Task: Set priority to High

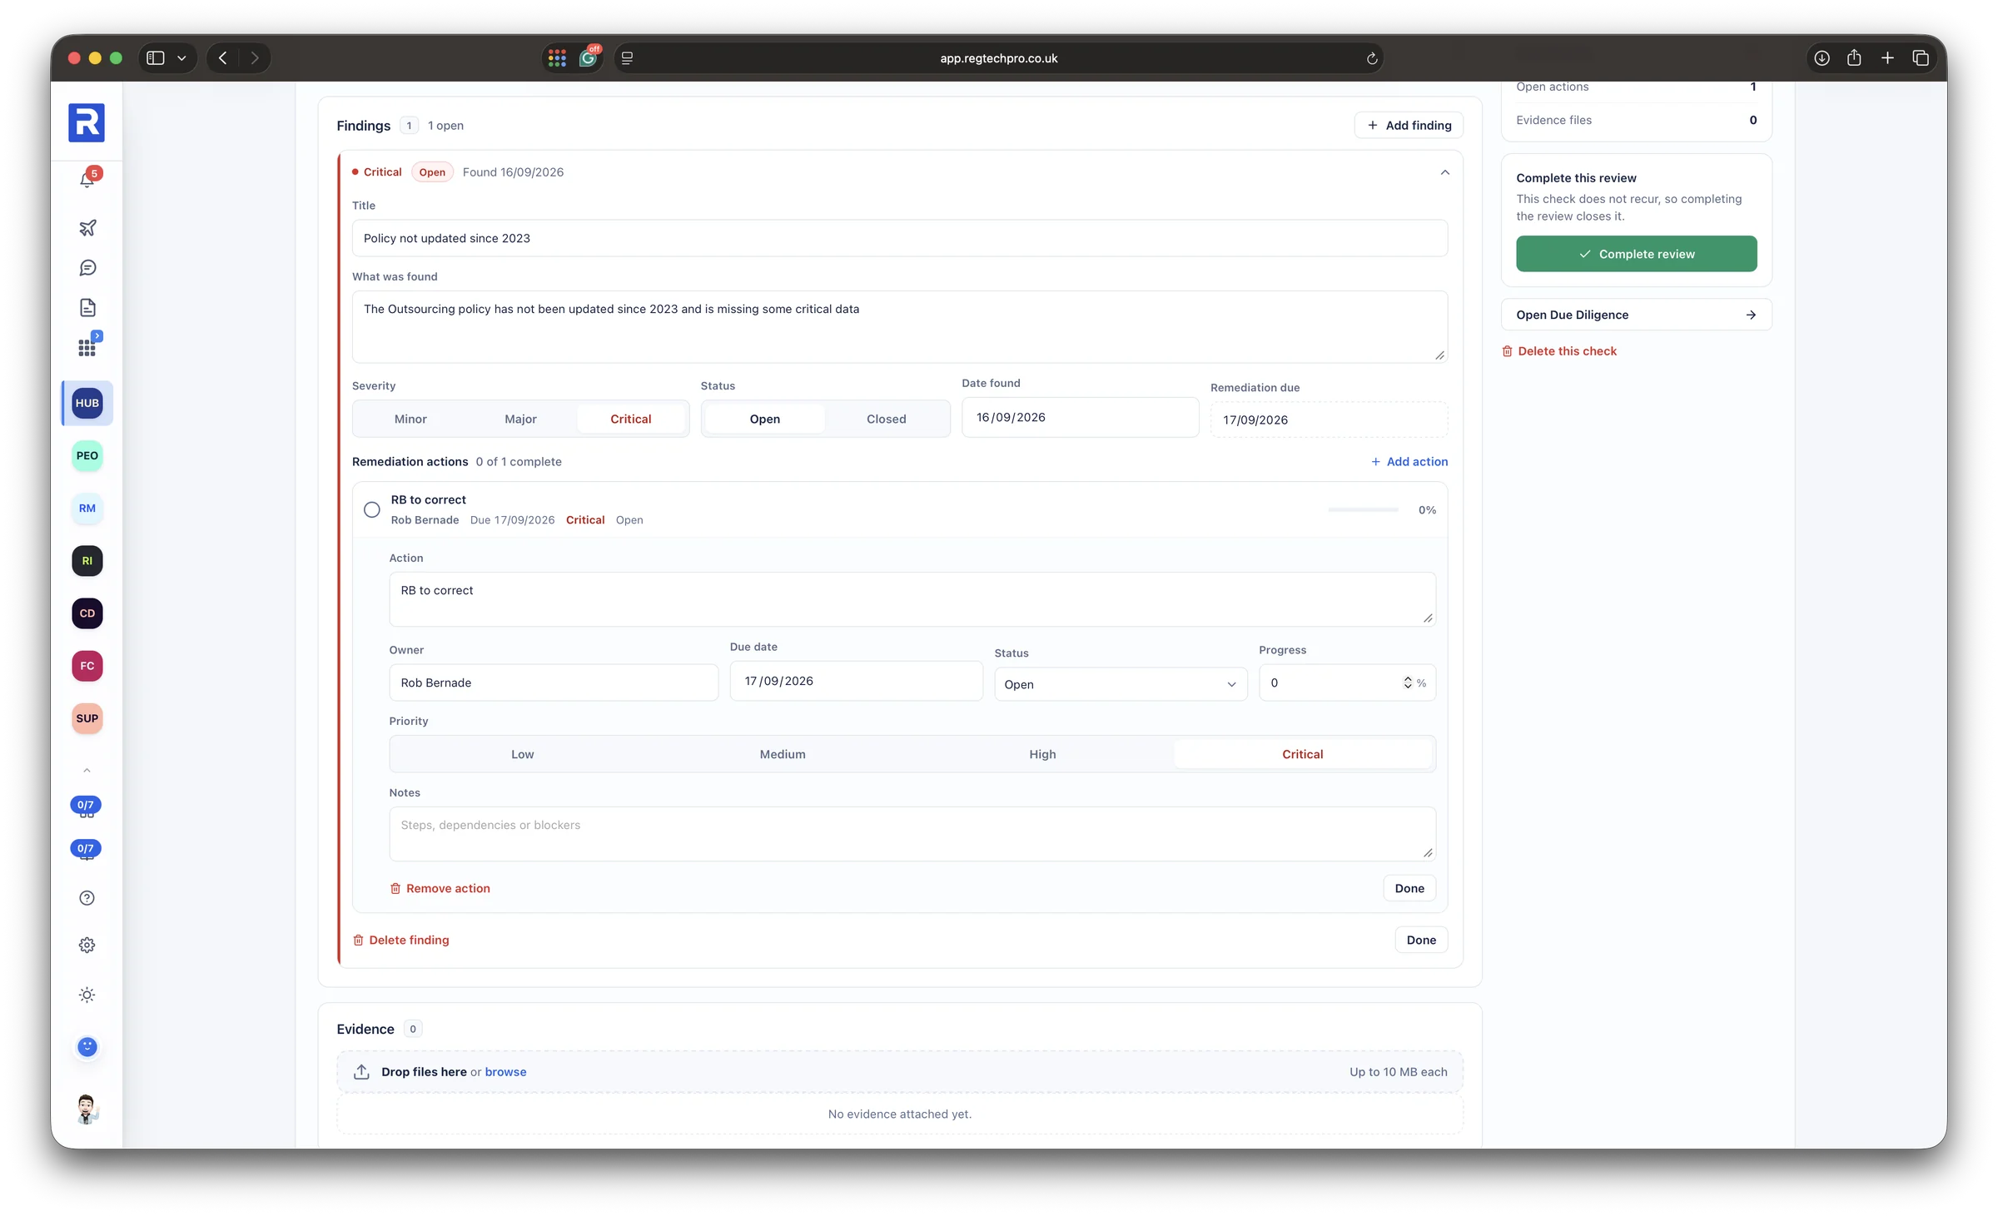Action: pos(1042,754)
